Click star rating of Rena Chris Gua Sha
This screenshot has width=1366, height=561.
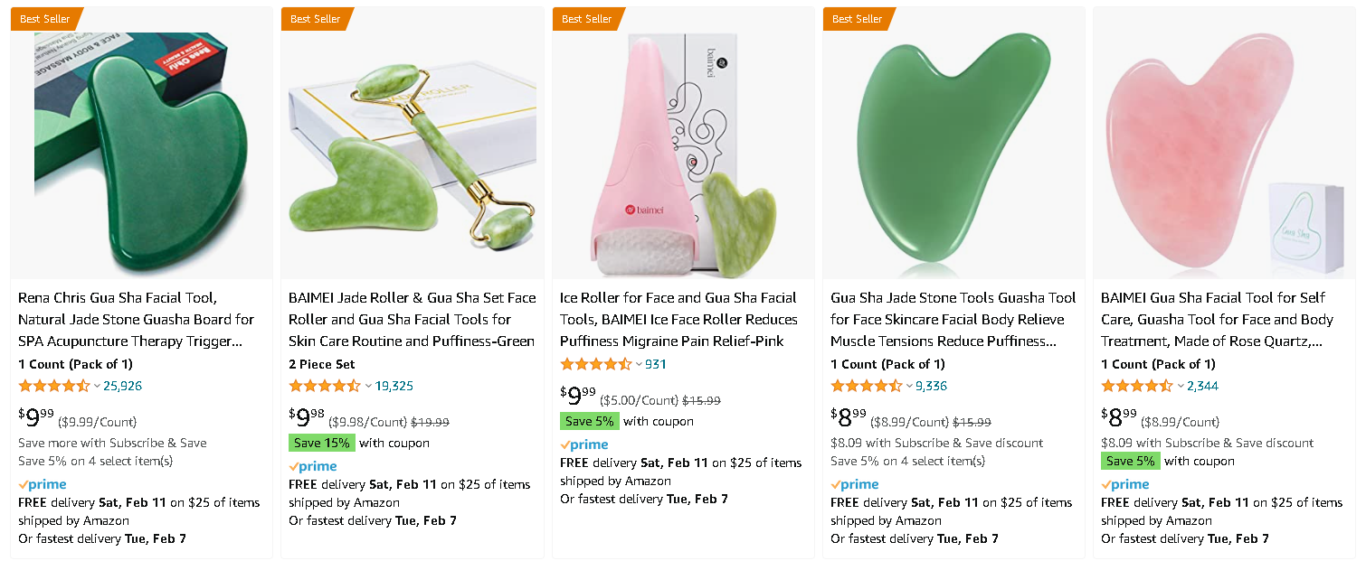(x=54, y=386)
